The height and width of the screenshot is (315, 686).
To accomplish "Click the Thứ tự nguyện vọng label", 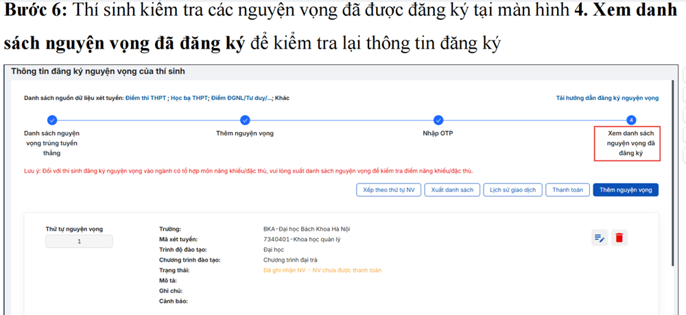I will [74, 229].
